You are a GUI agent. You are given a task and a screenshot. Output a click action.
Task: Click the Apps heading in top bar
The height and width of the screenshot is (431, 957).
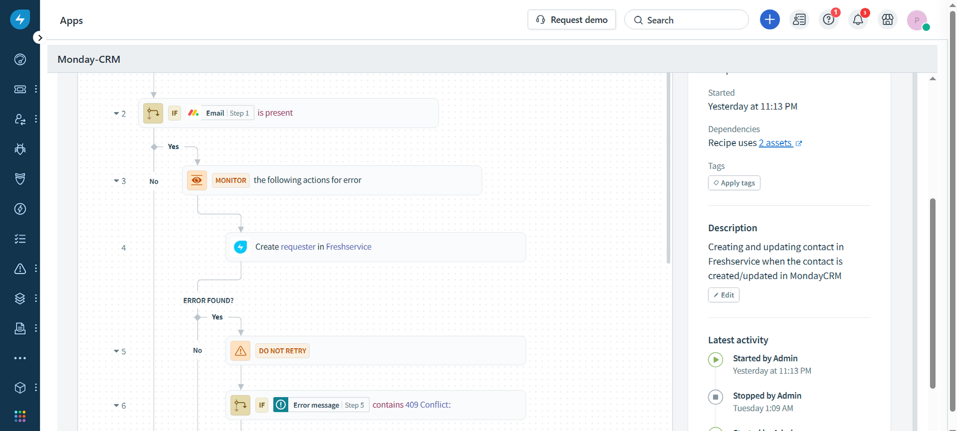(72, 21)
